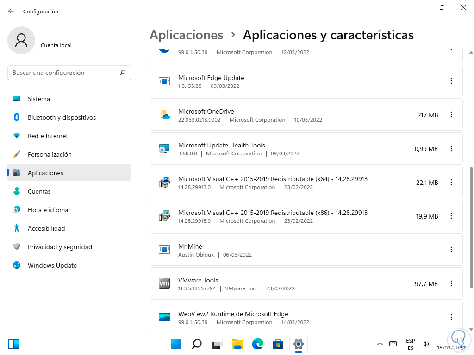Open options menu for VMware Tools
474x355 pixels.
[x=451, y=283]
